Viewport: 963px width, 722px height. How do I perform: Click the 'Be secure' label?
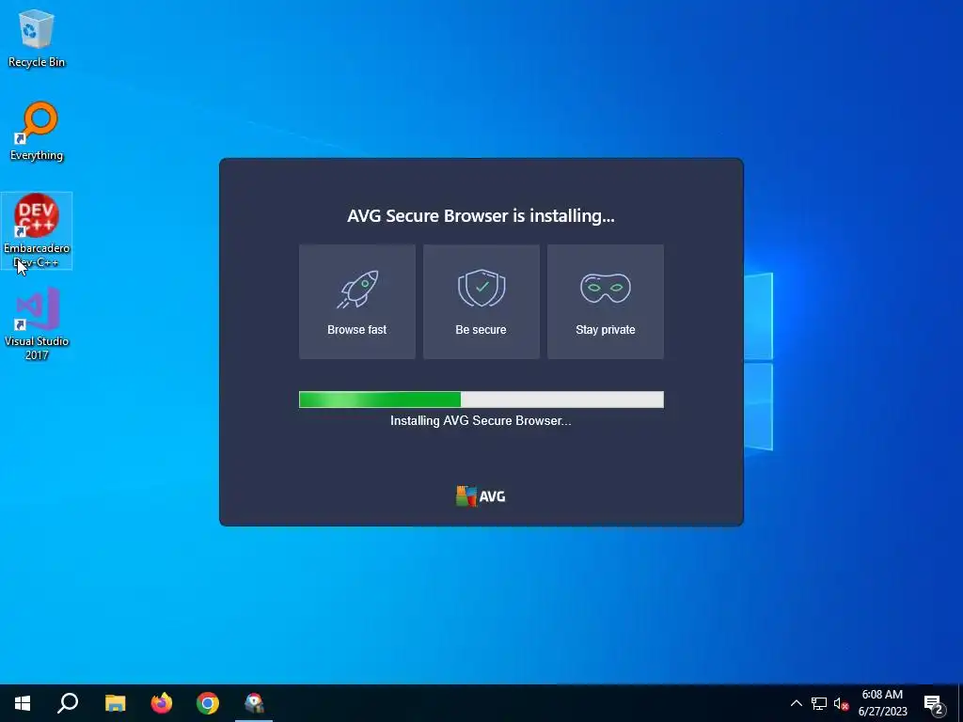[481, 330]
